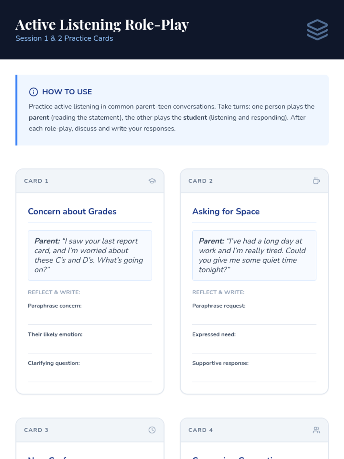Click the Their likely emotion writing line
The width and height of the screenshot is (344, 459).
[90, 347]
